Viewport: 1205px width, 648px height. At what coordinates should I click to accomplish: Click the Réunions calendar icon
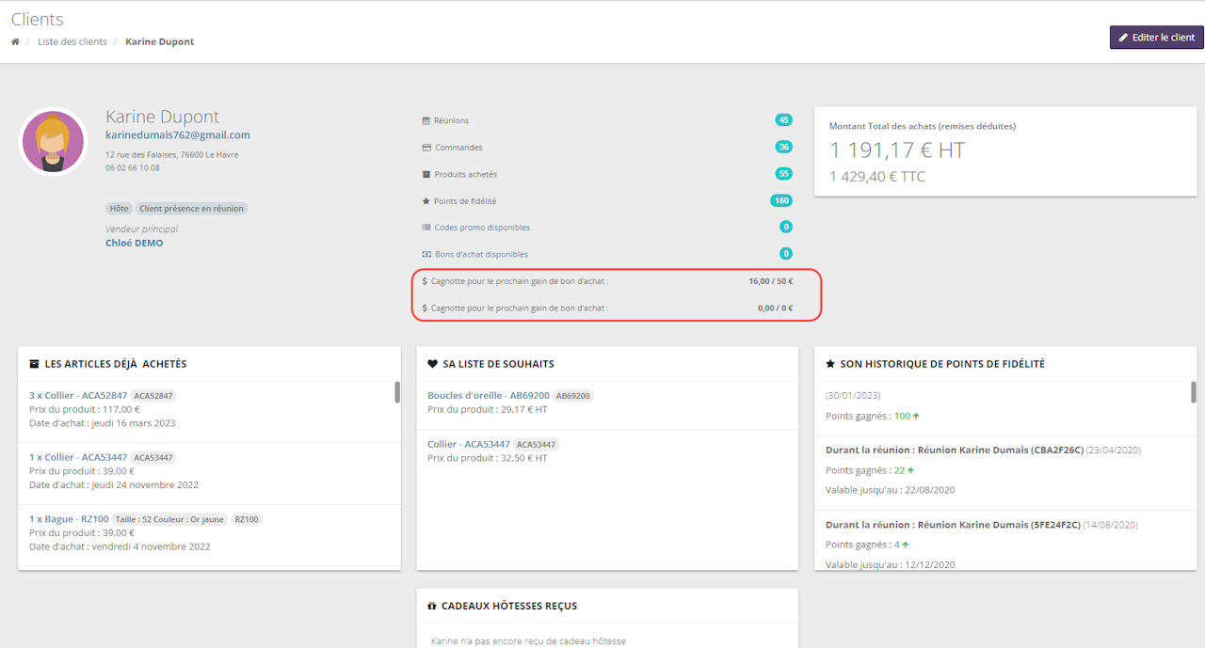click(x=426, y=121)
